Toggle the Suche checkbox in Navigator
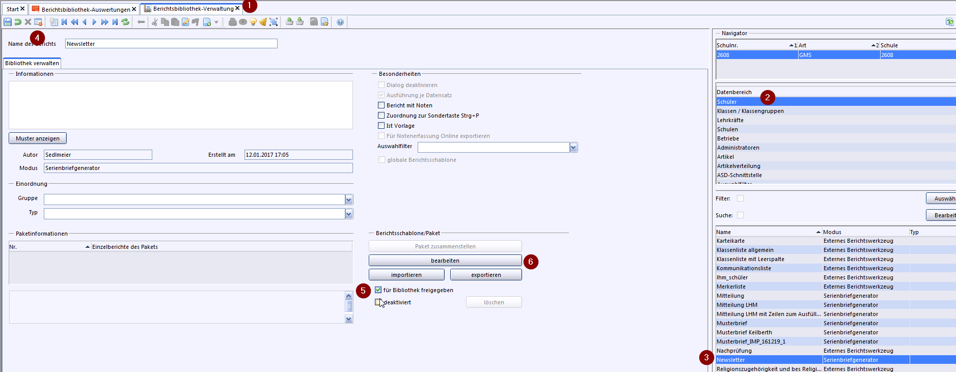This screenshot has width=956, height=372. 740,215
